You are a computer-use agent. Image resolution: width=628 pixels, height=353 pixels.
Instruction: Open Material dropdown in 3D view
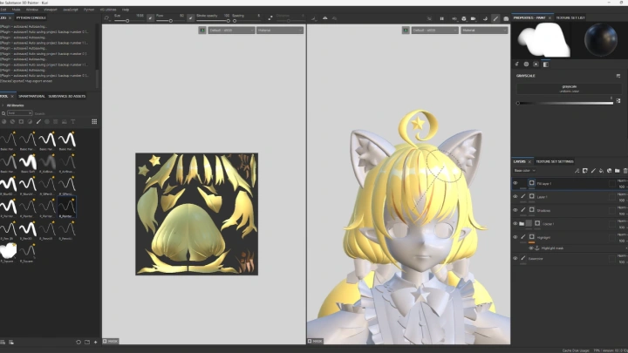tap(484, 30)
